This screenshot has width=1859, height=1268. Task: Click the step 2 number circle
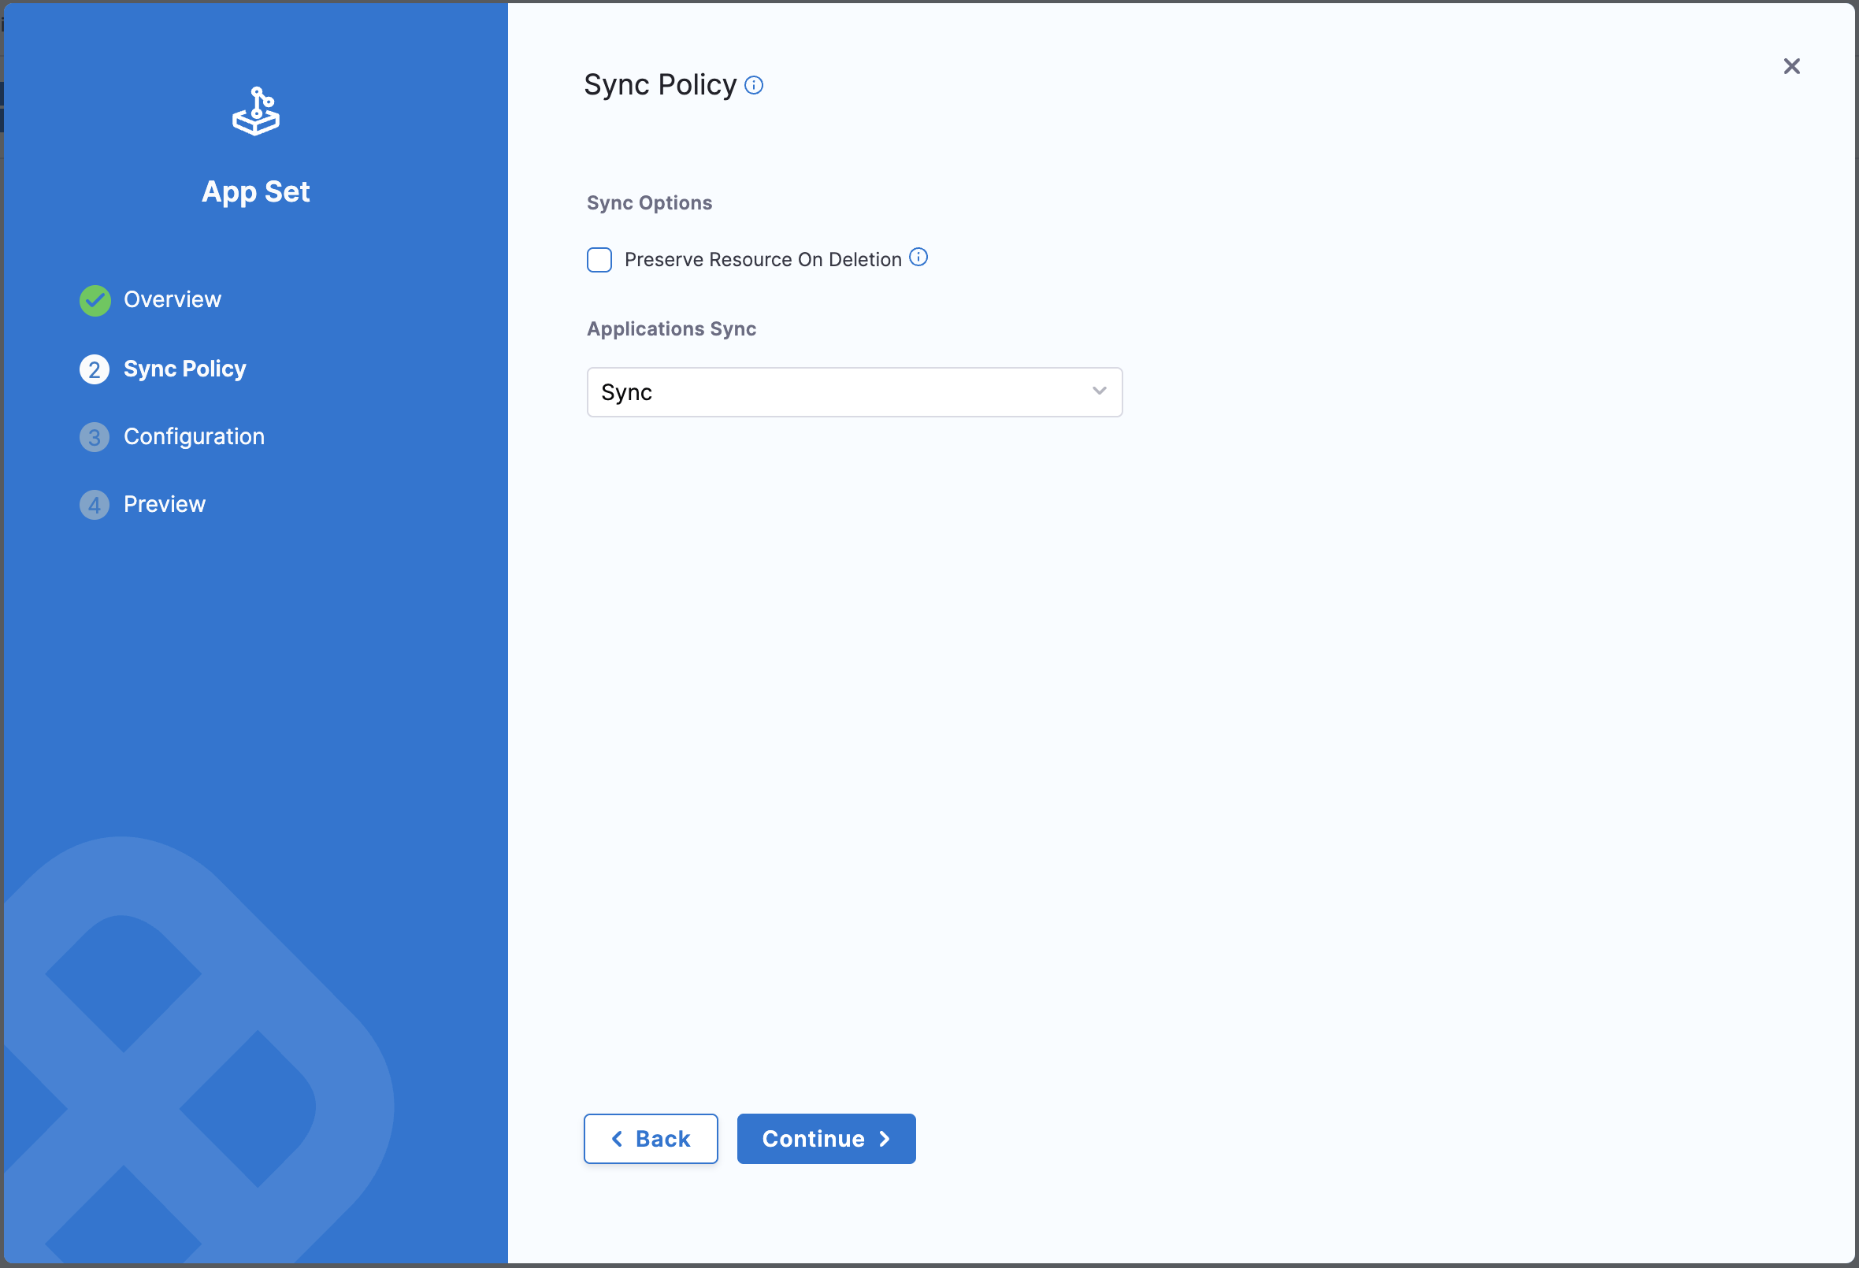click(95, 369)
